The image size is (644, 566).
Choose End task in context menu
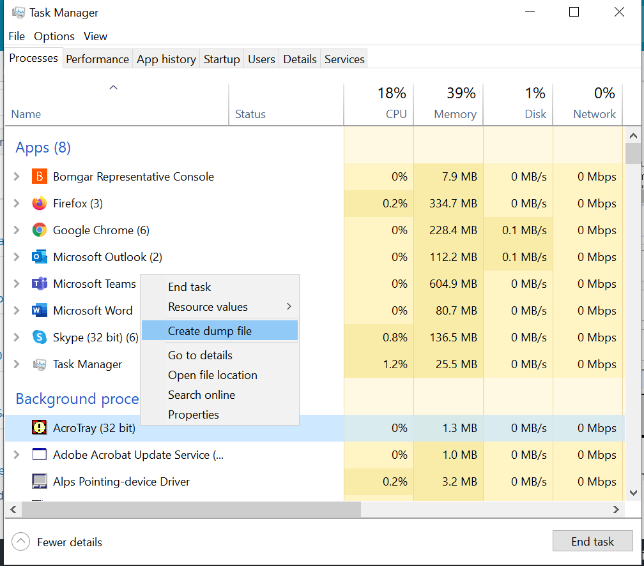(x=220, y=287)
